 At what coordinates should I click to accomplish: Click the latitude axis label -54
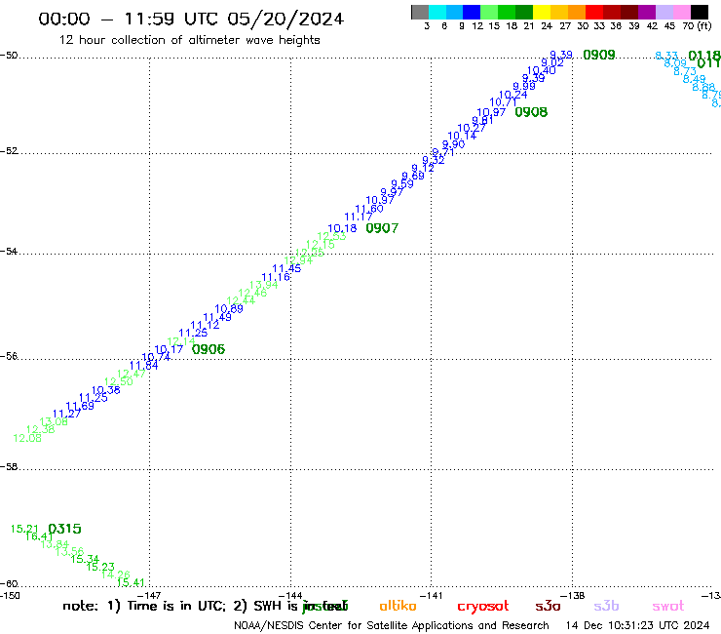point(9,251)
